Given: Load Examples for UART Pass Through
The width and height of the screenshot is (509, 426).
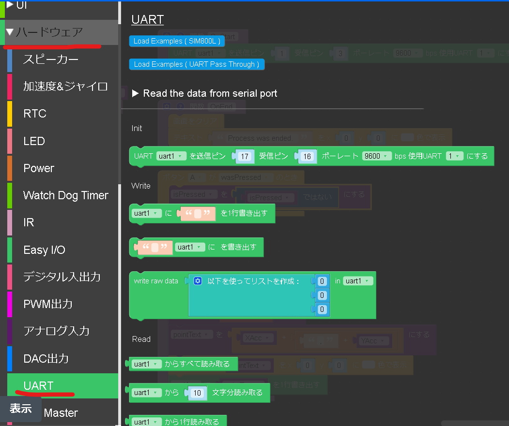Looking at the screenshot, I should tap(197, 64).
